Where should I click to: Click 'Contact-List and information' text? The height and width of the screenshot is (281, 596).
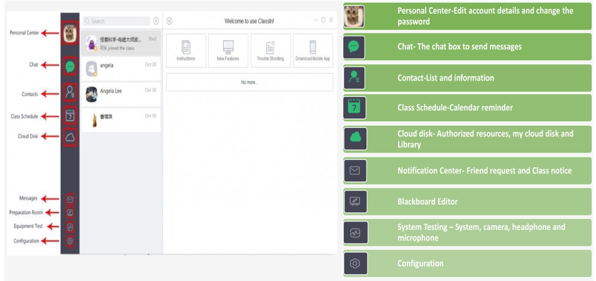tap(446, 78)
